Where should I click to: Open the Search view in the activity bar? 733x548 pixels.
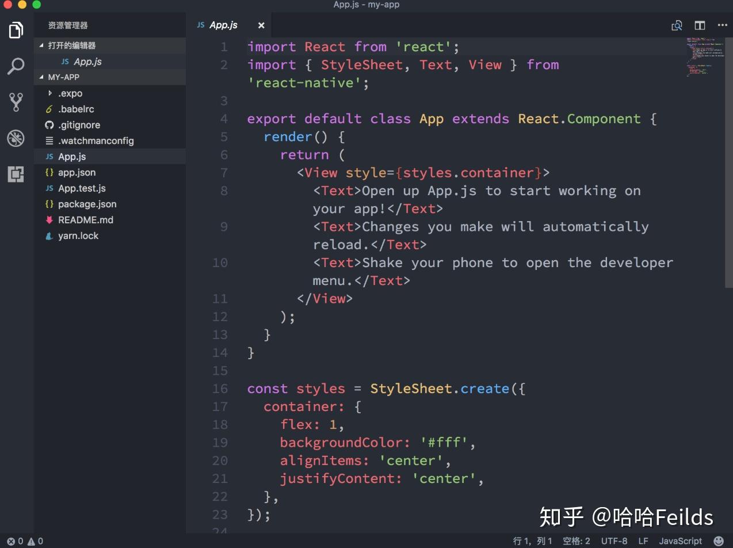click(16, 66)
